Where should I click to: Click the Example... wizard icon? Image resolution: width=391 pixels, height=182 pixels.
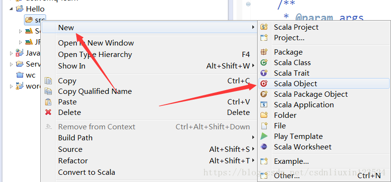(x=264, y=161)
